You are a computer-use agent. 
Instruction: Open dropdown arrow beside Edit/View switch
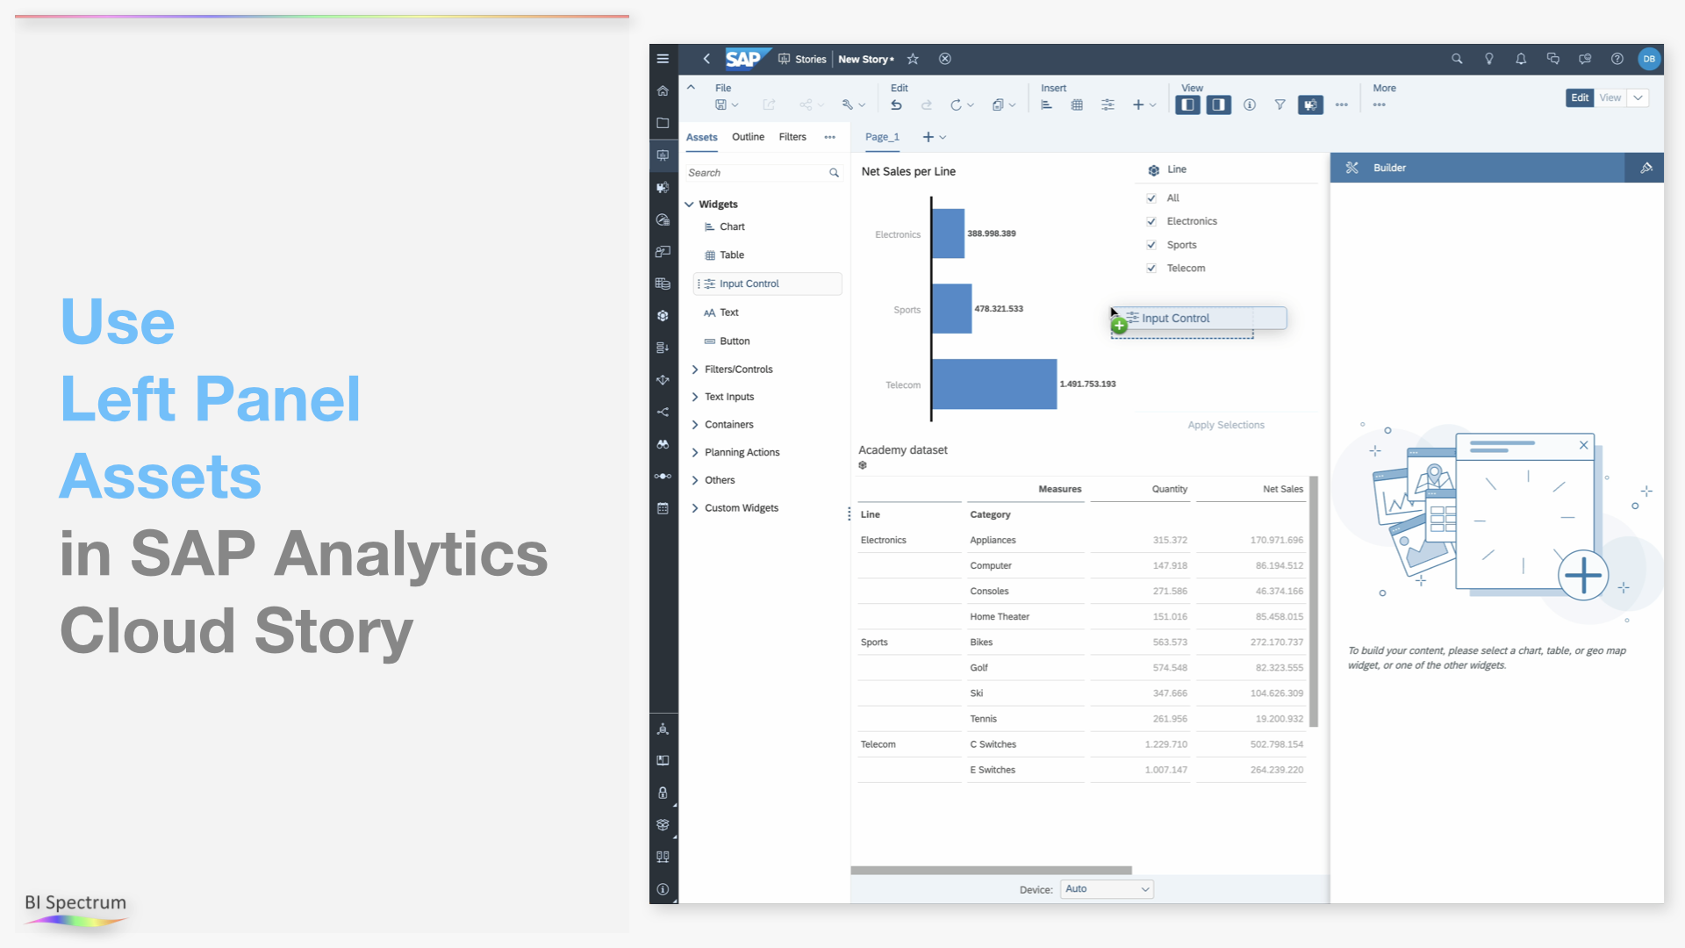1638,97
